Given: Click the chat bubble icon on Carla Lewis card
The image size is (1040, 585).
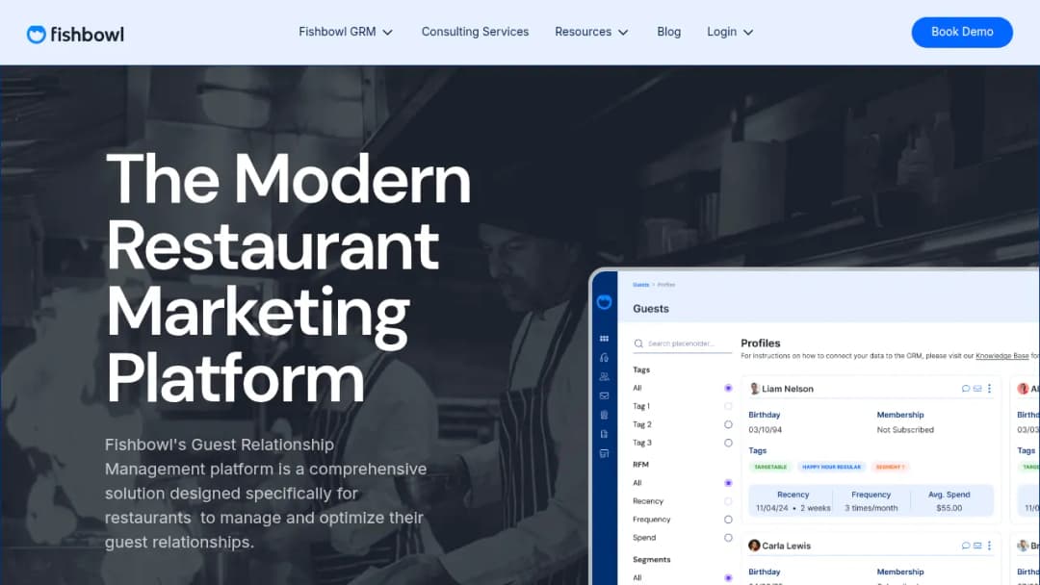Looking at the screenshot, I should [966, 546].
